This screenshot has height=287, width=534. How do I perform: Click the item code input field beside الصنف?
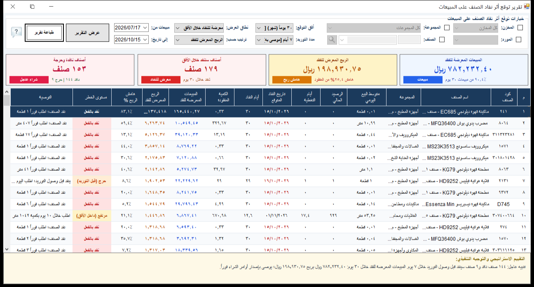409,40
